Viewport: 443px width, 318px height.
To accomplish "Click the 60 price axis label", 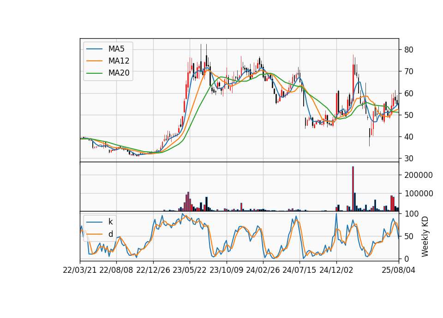I will 409,94.
